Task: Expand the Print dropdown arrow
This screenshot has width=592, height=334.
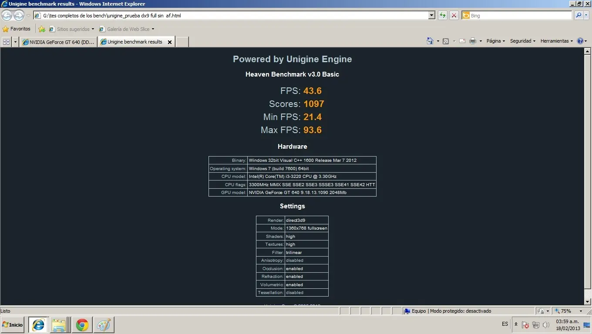Action: coord(481,41)
